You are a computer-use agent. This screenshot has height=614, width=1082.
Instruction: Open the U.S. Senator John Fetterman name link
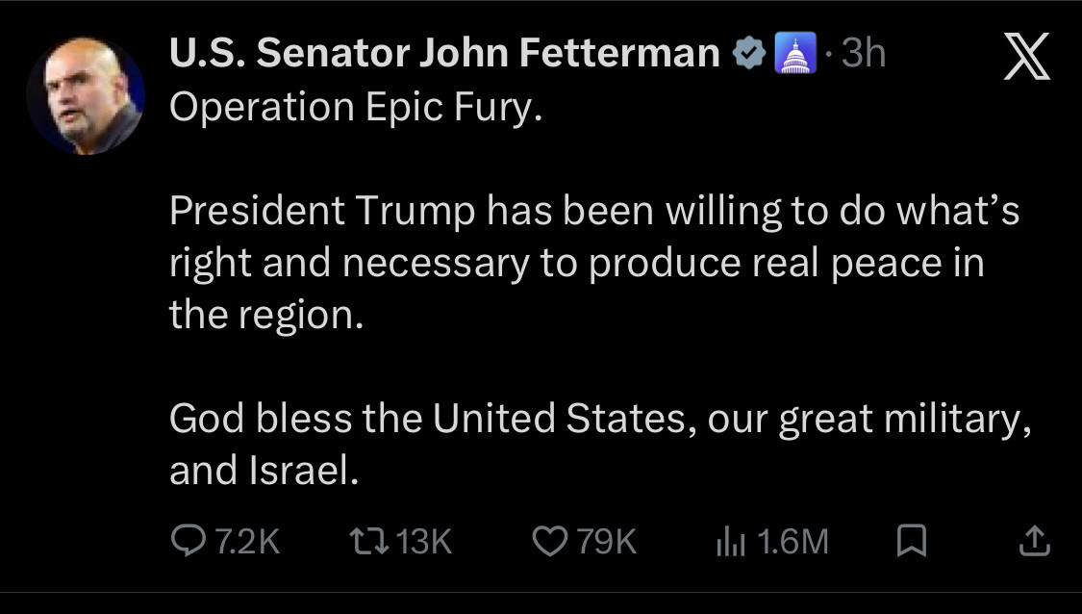[444, 54]
